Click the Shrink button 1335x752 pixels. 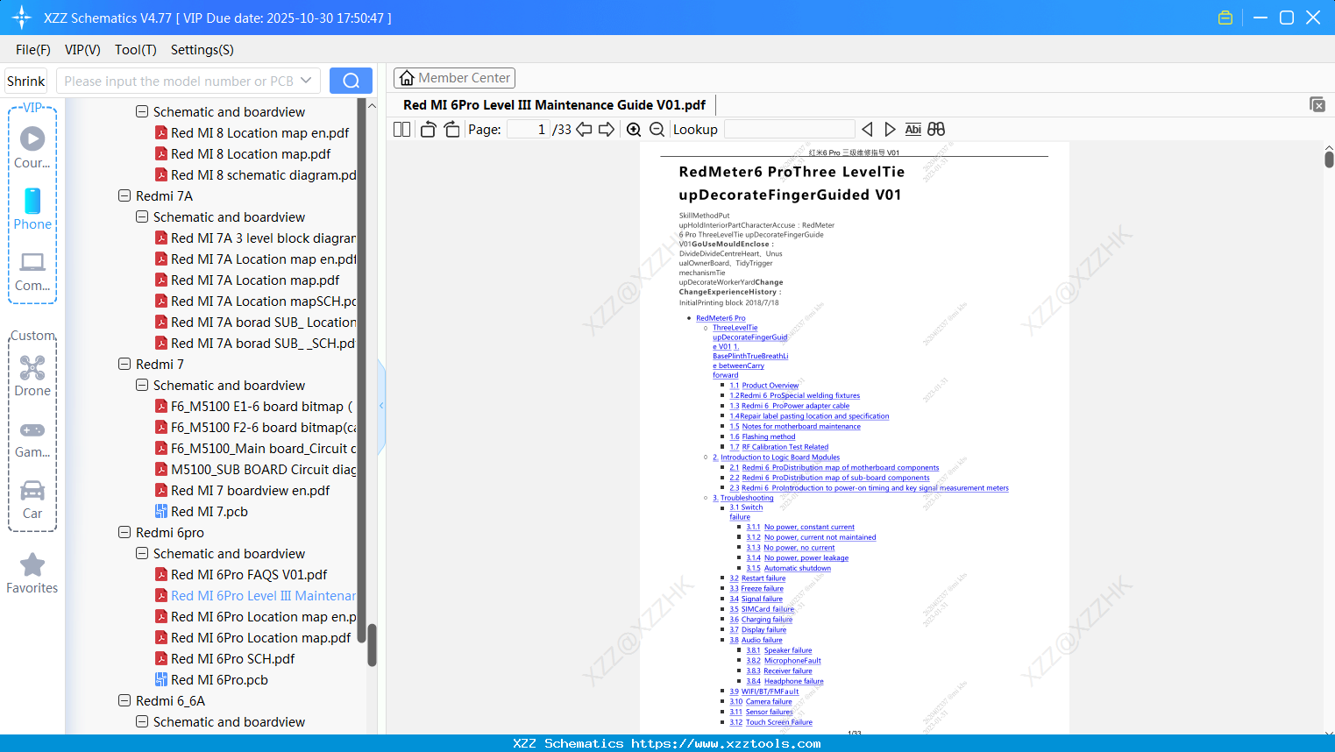tap(26, 81)
